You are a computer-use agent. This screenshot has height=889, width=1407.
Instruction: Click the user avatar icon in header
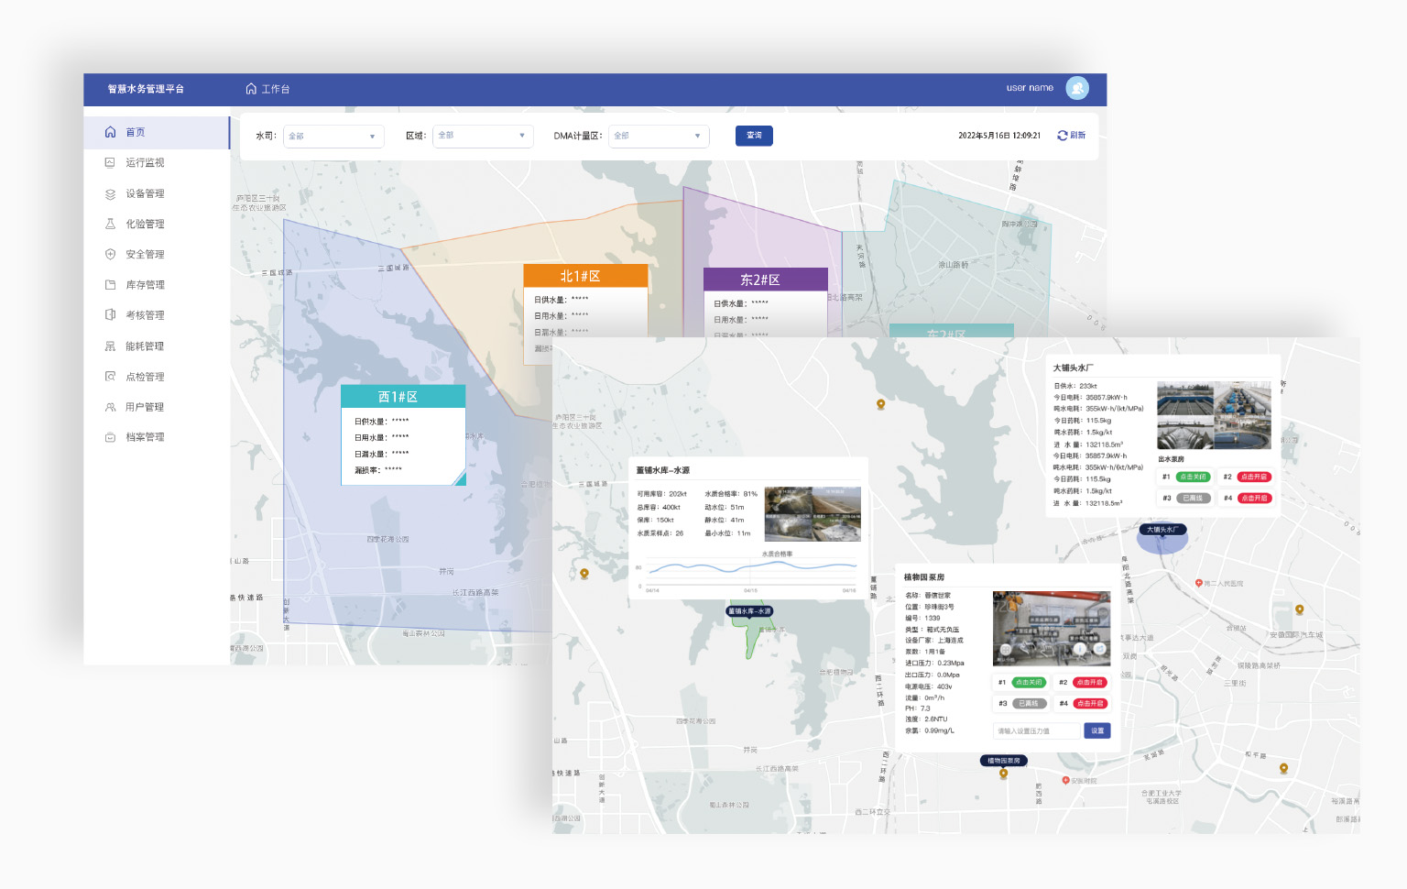pos(1077,88)
